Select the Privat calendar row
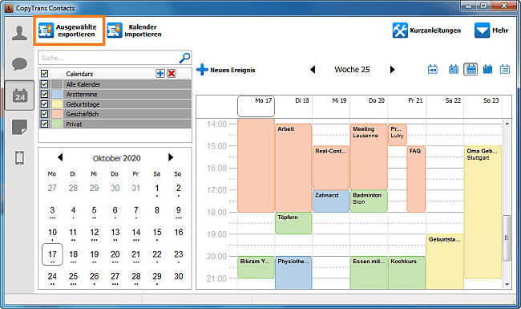521x309 pixels. [115, 124]
